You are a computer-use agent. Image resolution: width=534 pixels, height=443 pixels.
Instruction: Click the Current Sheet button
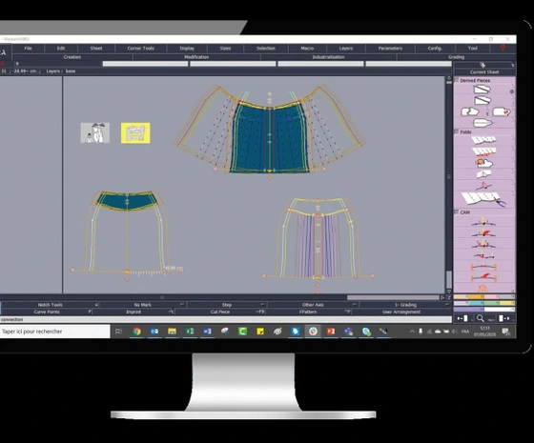point(484,72)
